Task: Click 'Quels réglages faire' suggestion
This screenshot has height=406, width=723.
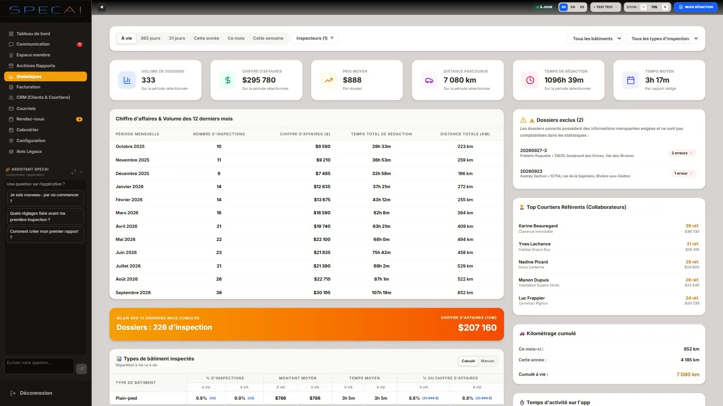Action: click(x=45, y=217)
